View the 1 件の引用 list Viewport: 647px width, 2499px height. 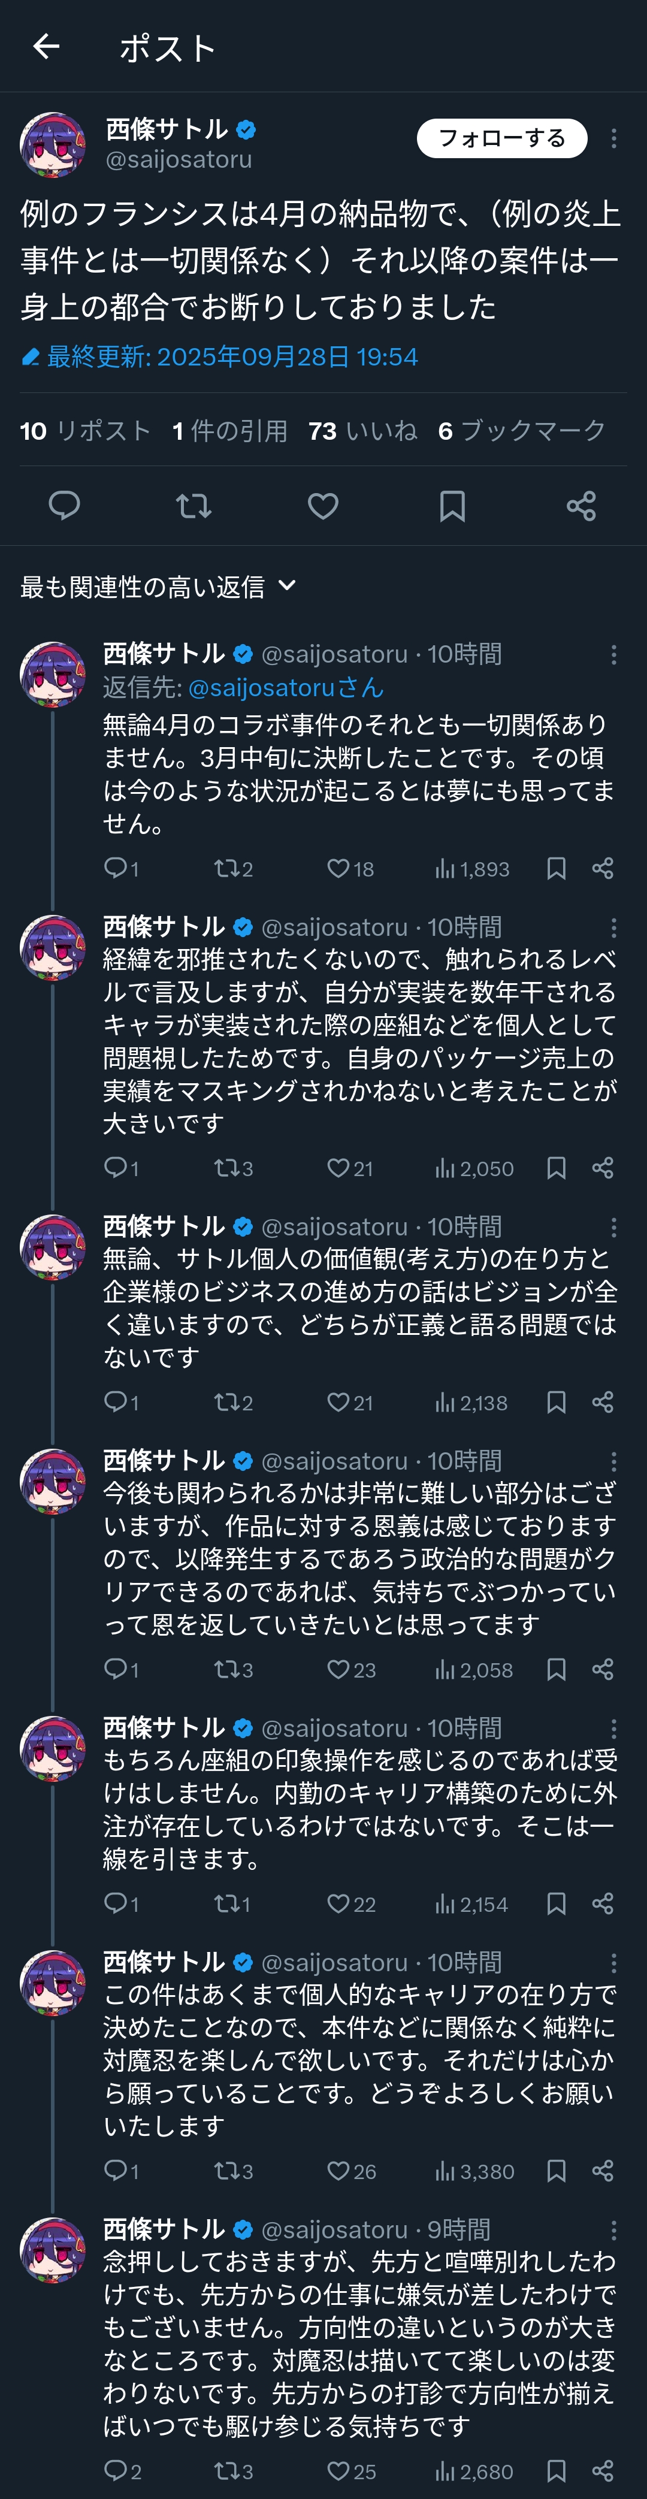click(x=230, y=431)
